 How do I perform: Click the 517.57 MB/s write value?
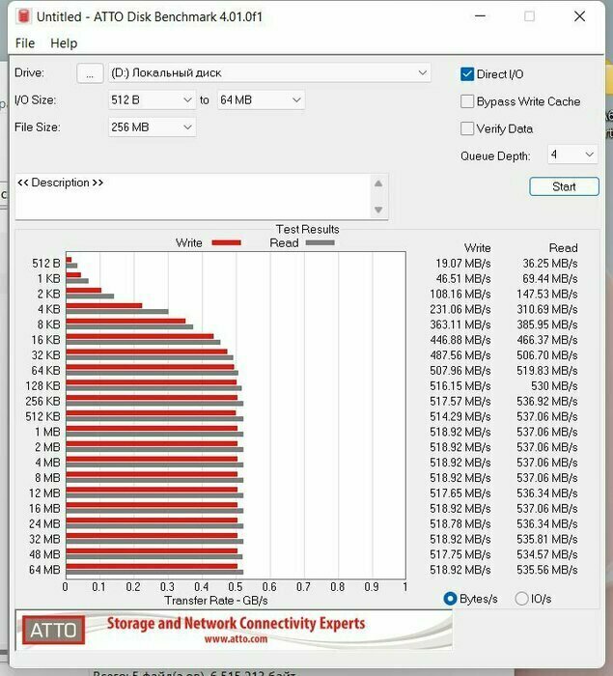click(460, 402)
